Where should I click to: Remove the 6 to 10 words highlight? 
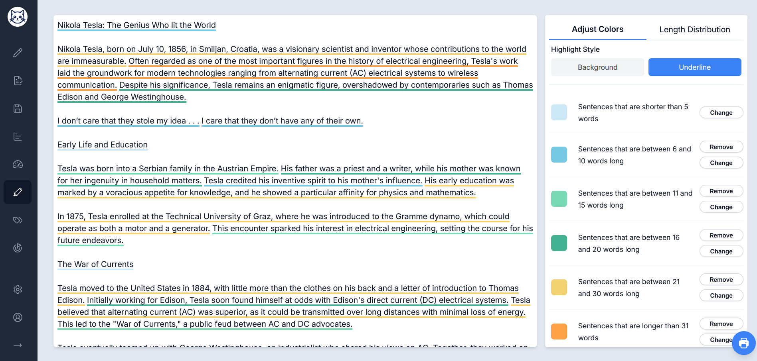[721, 147]
